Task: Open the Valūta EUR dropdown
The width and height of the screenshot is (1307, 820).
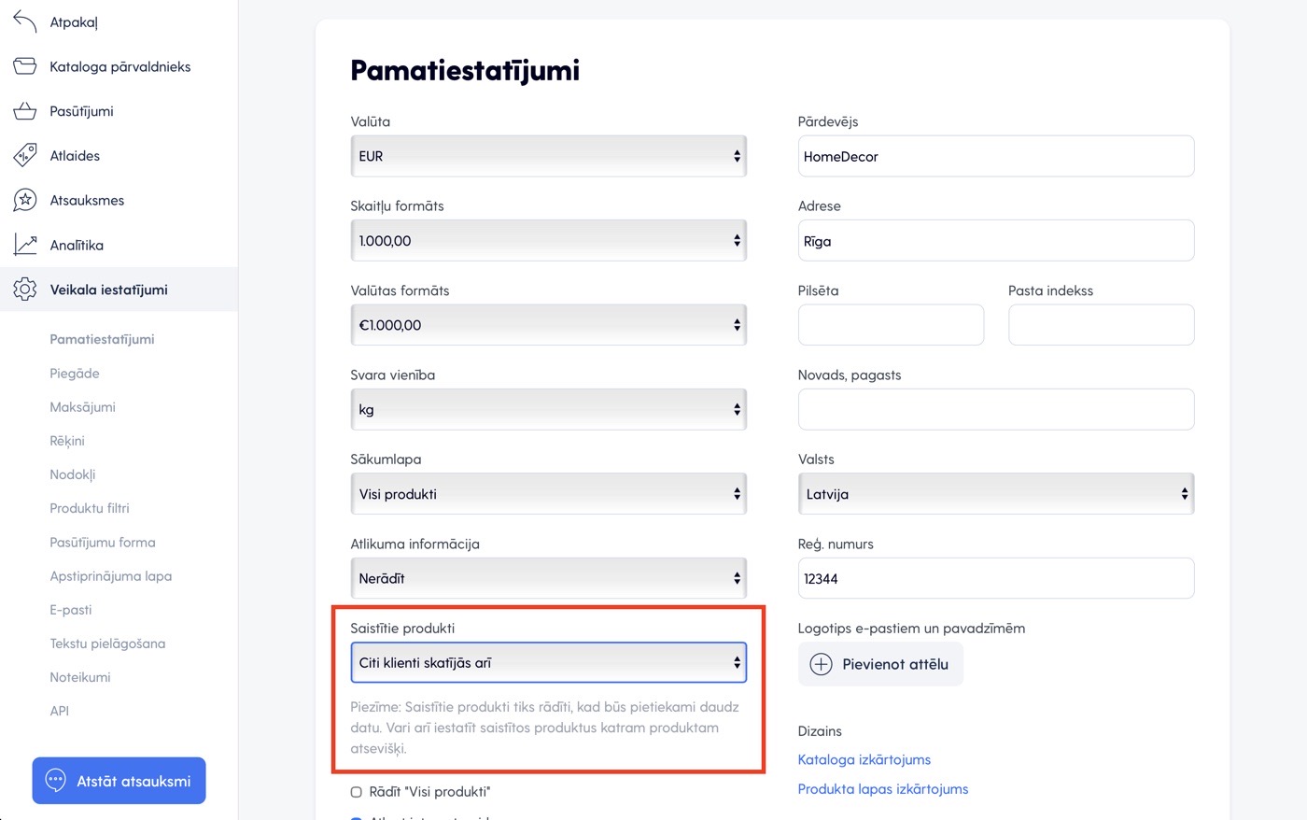Action: click(548, 156)
